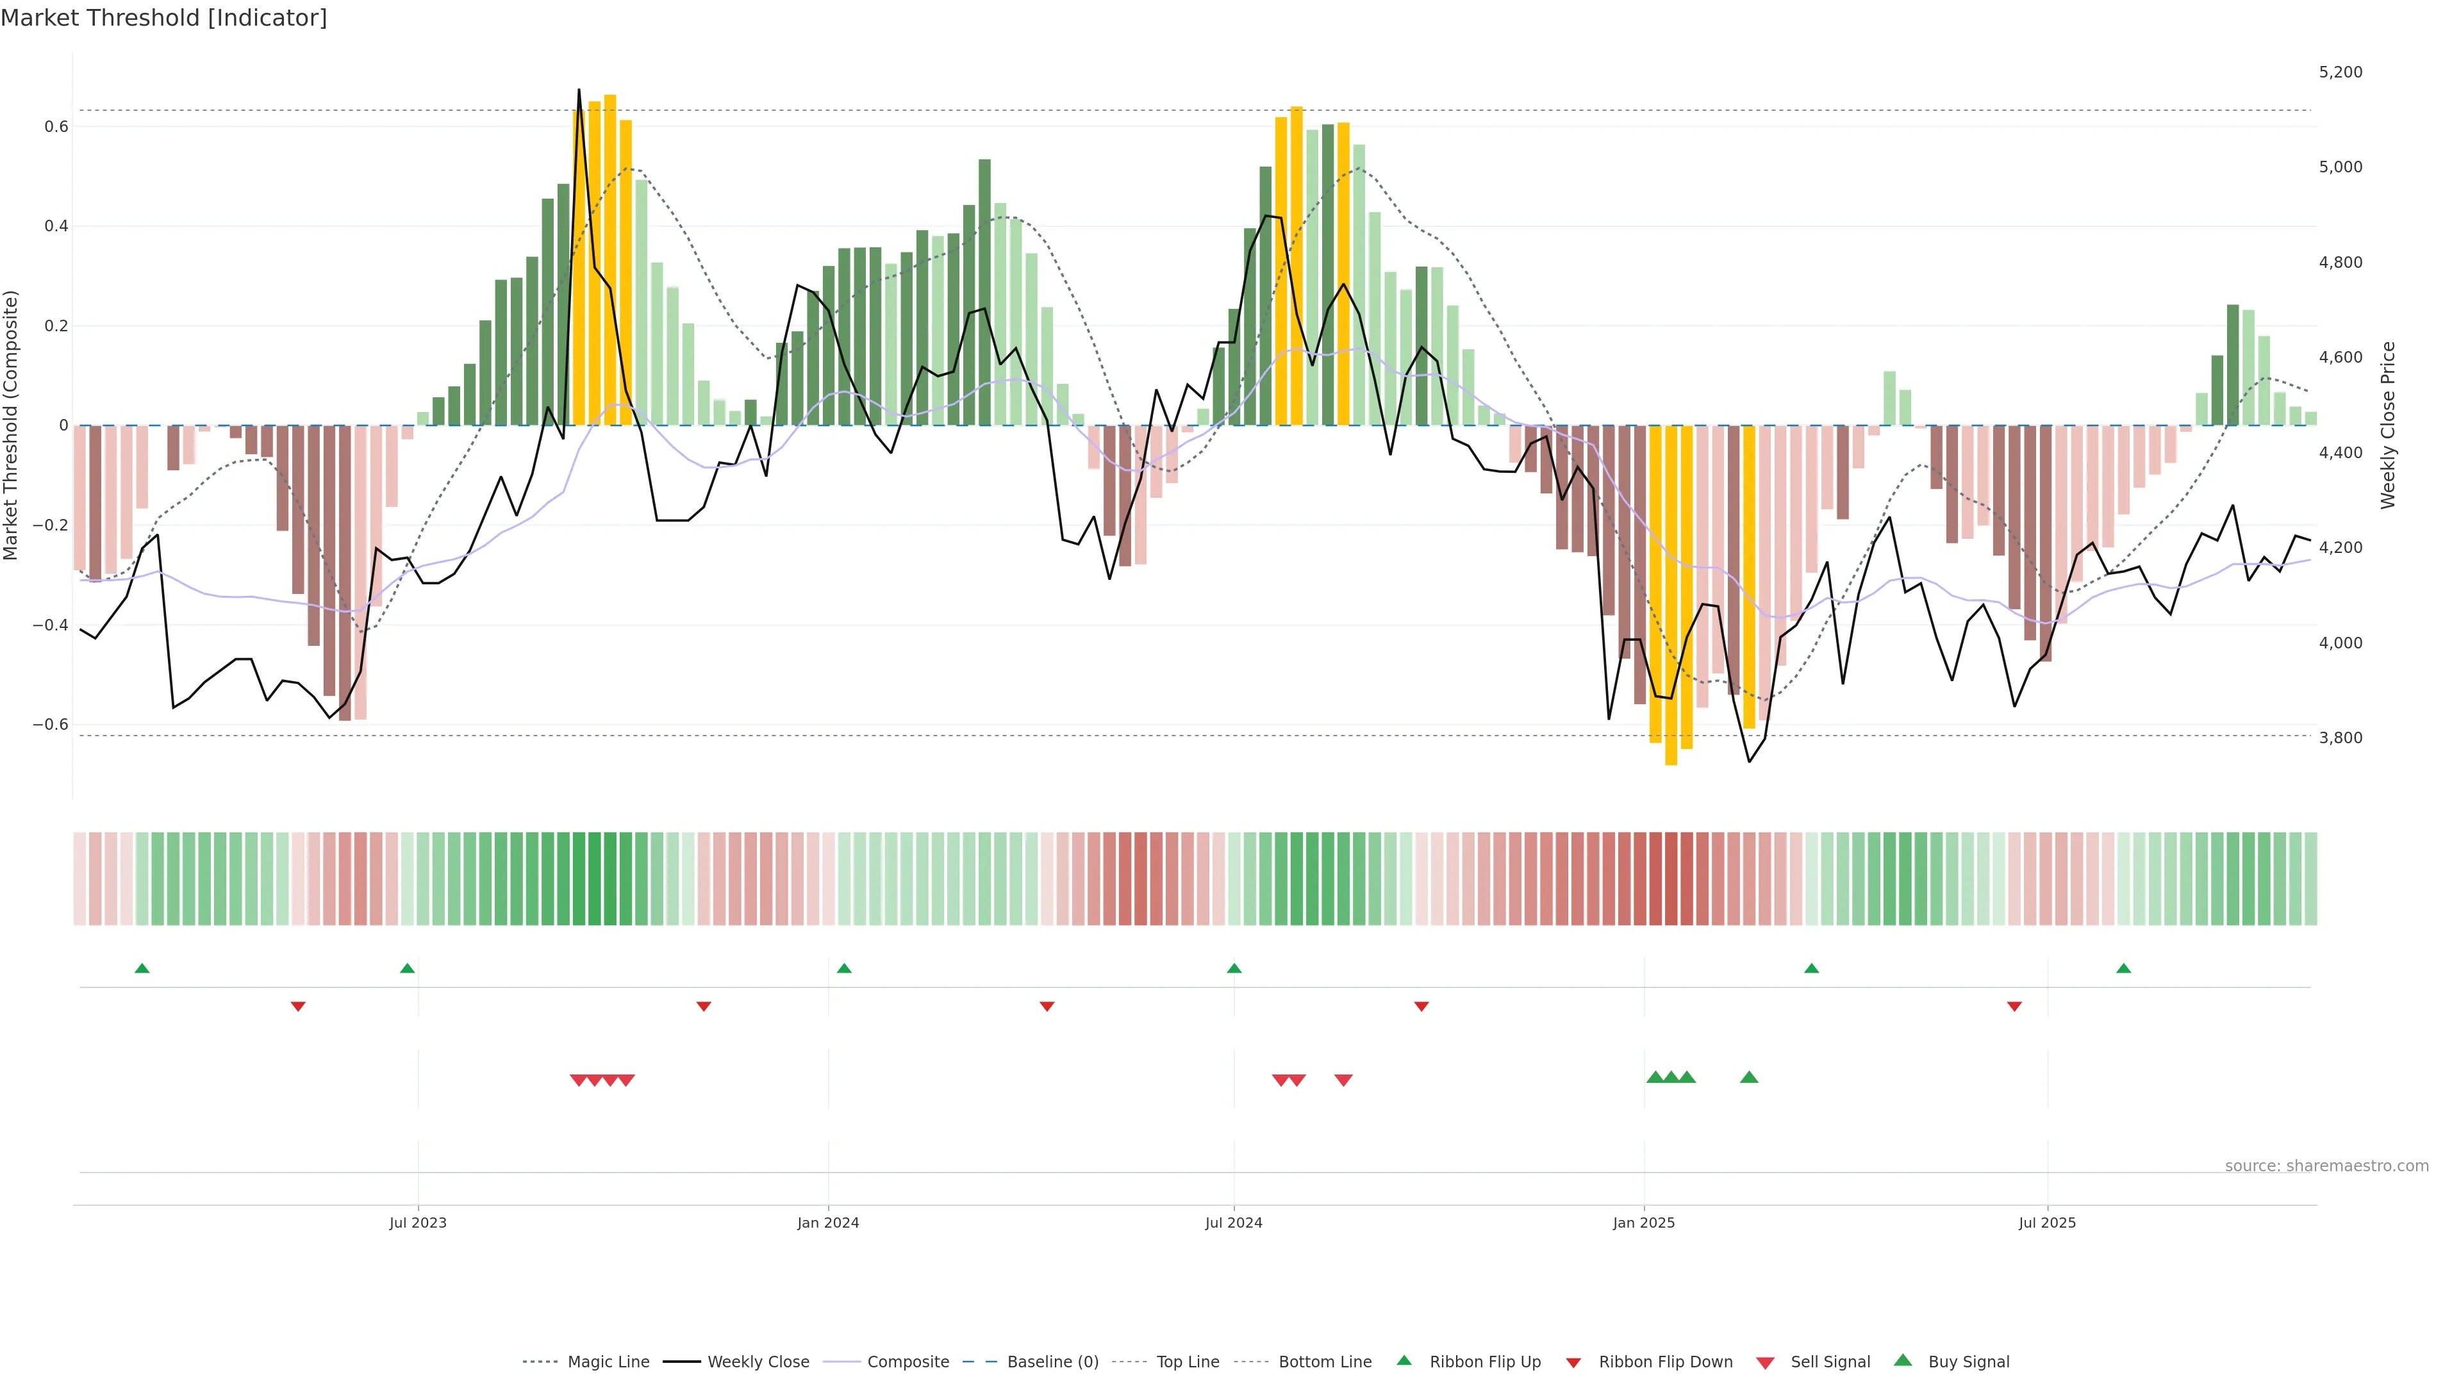Viewport: 2461px width, 1384px height.
Task: Click Ribbon Flip Down legend triangle
Action: (x=1573, y=1363)
